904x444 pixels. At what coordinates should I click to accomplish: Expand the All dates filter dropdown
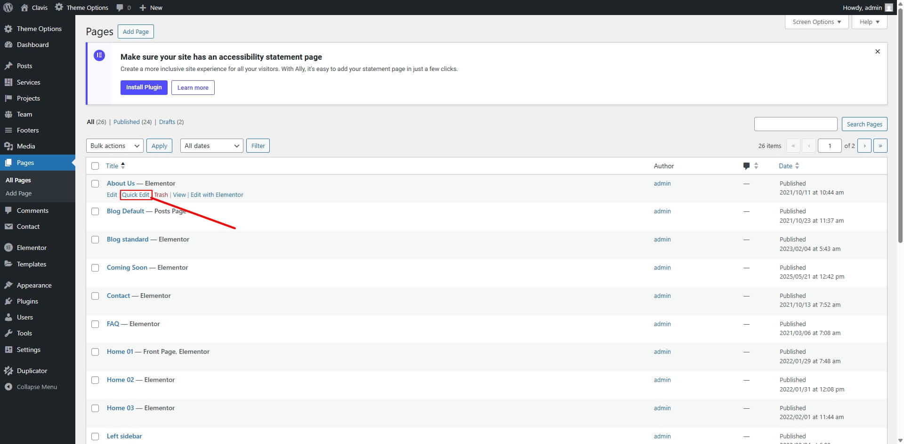[211, 146]
